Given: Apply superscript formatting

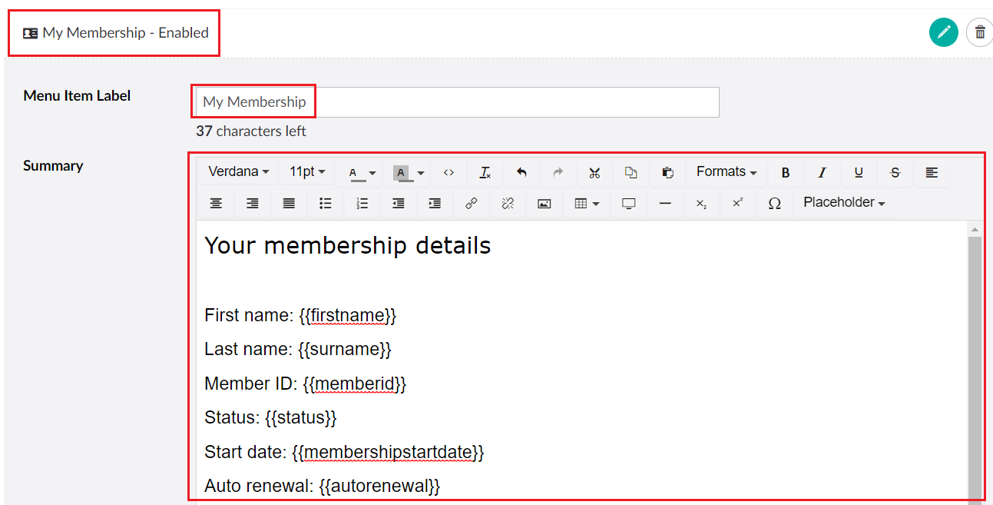Looking at the screenshot, I should pos(737,203).
